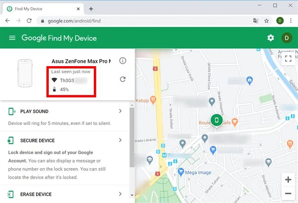The width and height of the screenshot is (298, 203).
Task: Open a new browser tab
Action: [x=91, y=9]
